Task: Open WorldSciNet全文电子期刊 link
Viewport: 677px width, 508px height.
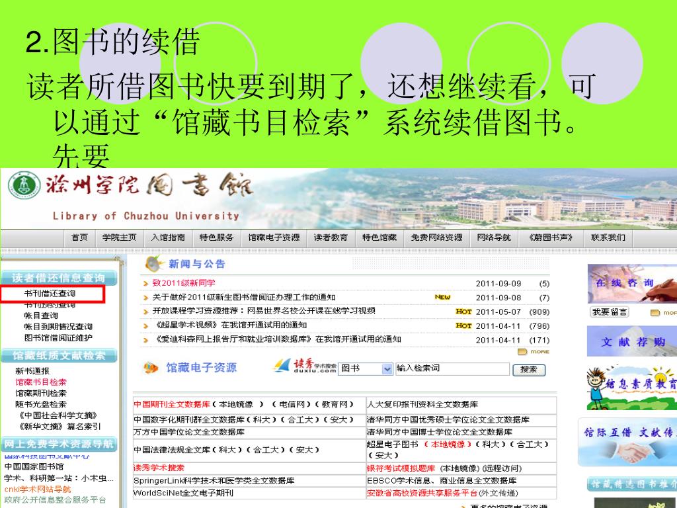Action: point(183,493)
